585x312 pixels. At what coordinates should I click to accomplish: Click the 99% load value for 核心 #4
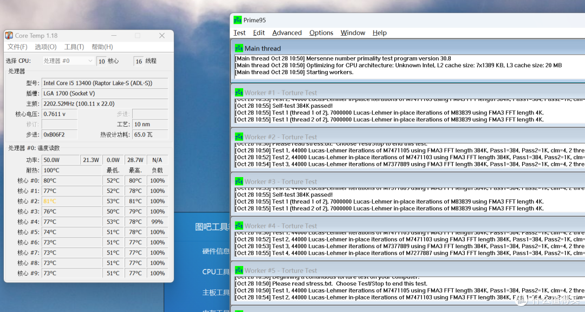click(158, 222)
